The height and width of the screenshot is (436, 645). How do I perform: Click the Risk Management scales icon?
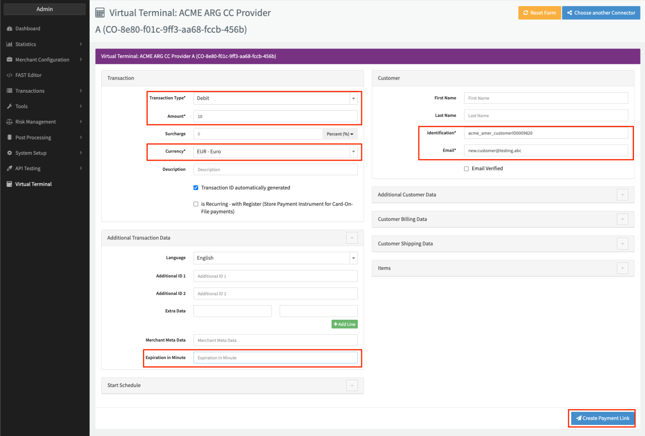pyautogui.click(x=9, y=122)
